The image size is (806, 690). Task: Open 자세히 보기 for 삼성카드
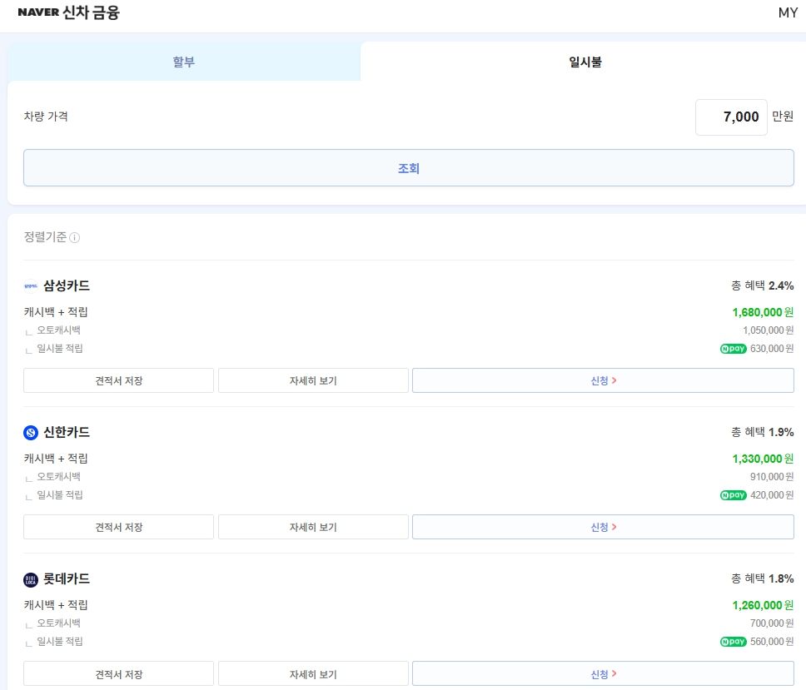[313, 380]
